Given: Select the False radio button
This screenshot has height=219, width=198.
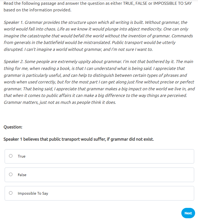Looking at the screenshot, I should (x=11, y=175).
